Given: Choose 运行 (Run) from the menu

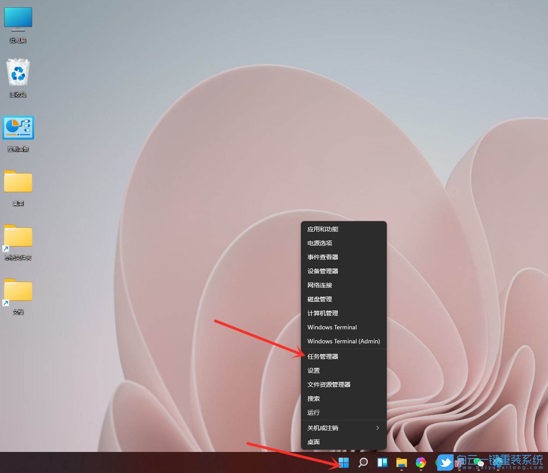Looking at the screenshot, I should 313,413.
